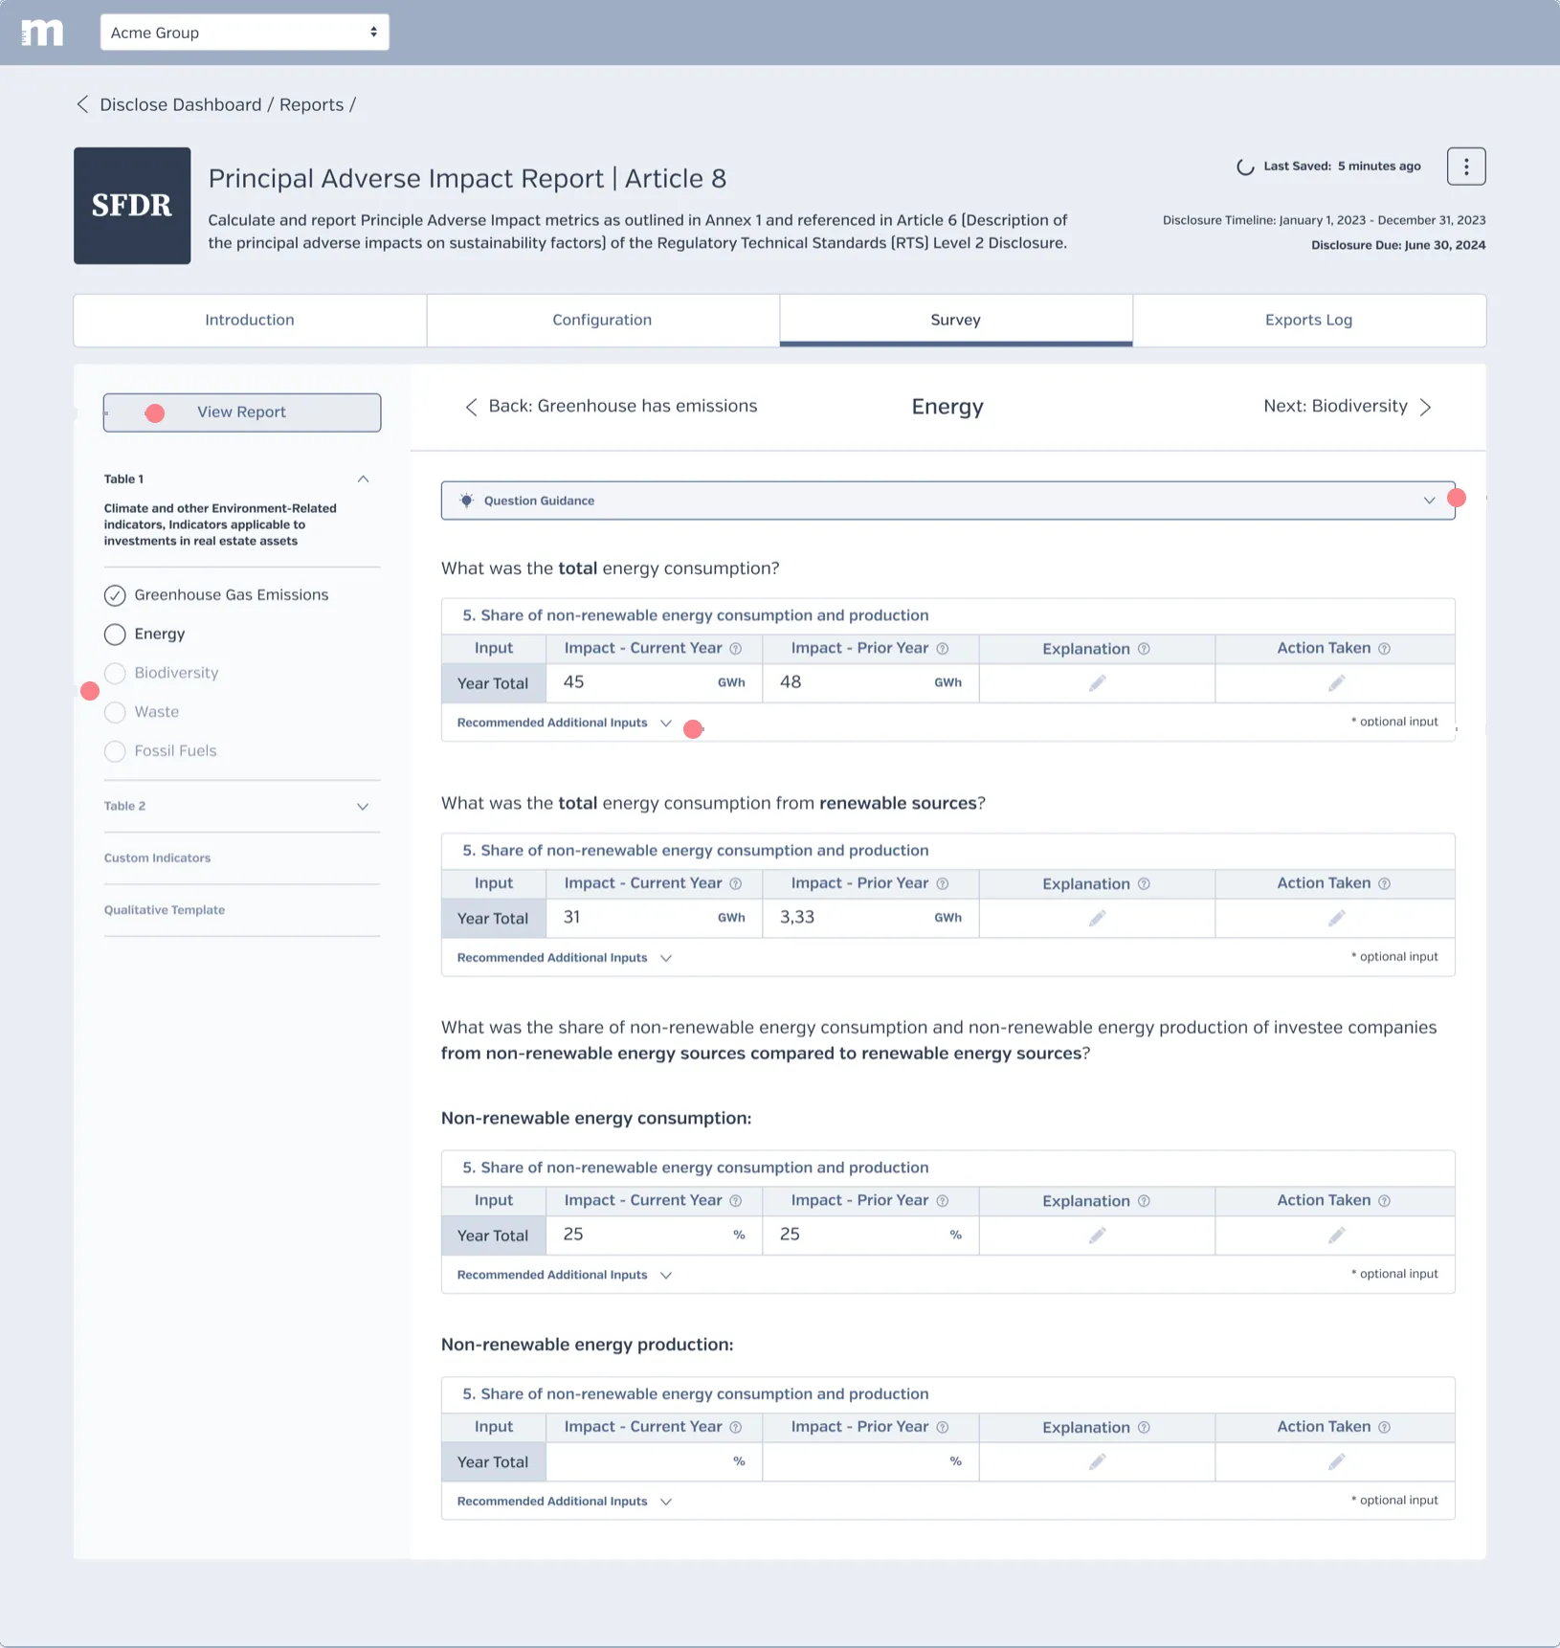Click the SFDR report thumbnail
The height and width of the screenshot is (1648, 1560).
click(132, 206)
